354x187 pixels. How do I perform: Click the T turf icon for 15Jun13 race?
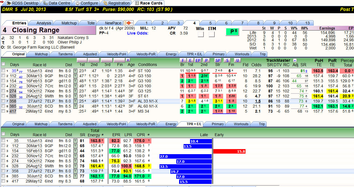(75, 71)
